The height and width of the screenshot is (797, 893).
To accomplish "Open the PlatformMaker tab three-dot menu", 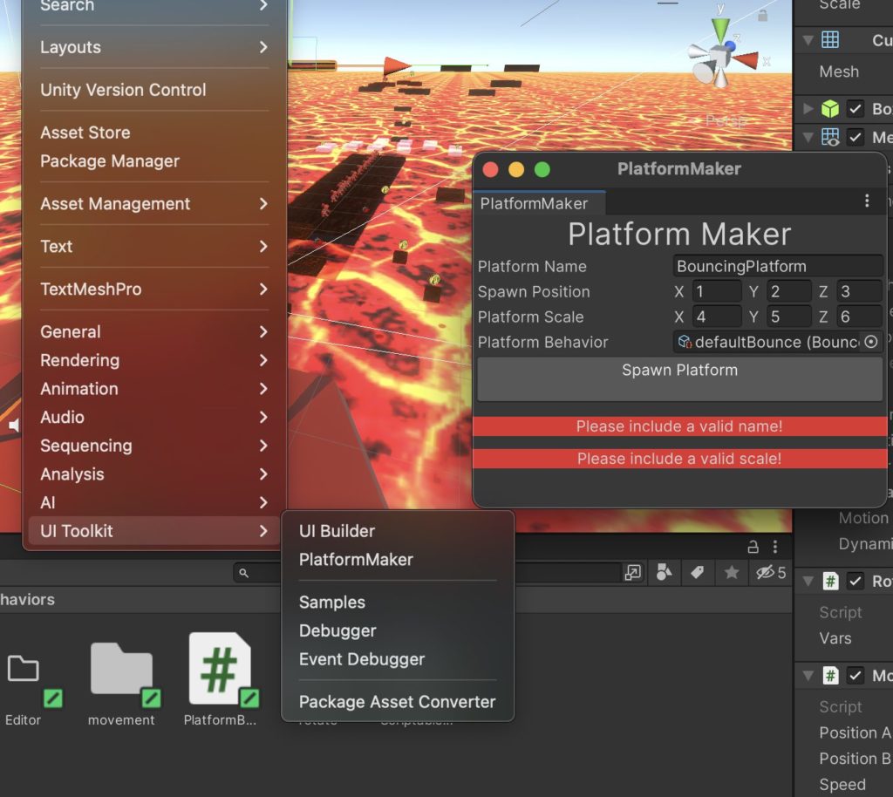I will click(867, 201).
